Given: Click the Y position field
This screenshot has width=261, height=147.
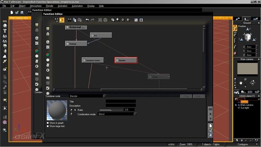Looking at the screenshot, I should click(x=251, y=51).
